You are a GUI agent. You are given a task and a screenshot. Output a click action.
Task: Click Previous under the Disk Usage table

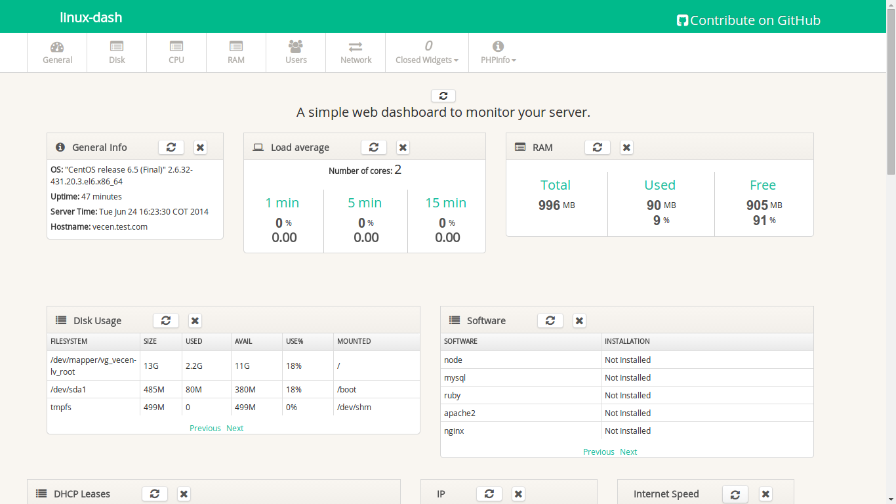pos(205,428)
